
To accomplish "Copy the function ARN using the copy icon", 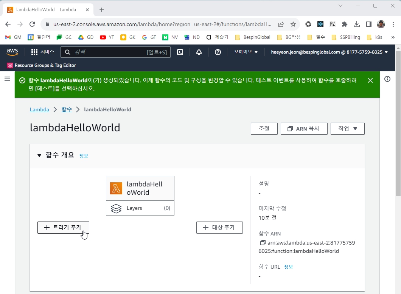I will click(263, 243).
